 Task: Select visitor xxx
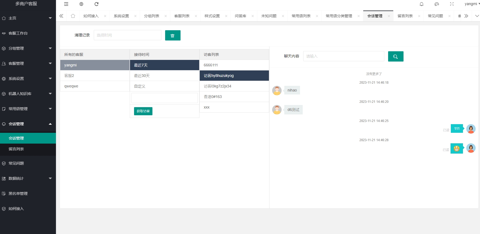click(x=234, y=107)
